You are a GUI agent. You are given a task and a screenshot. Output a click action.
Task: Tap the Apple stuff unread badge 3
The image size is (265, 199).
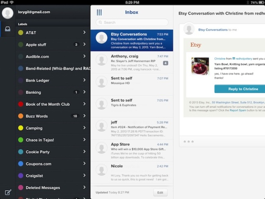[x=76, y=44]
